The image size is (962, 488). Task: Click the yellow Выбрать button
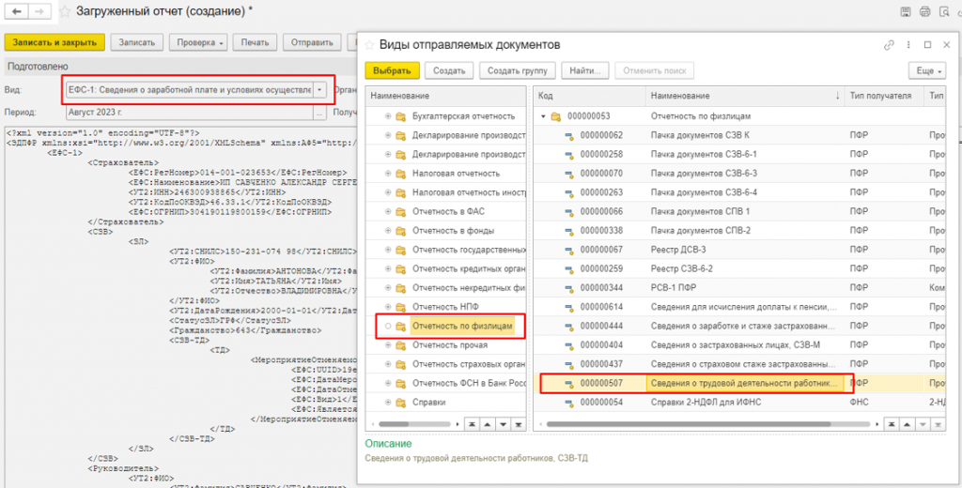(x=392, y=70)
